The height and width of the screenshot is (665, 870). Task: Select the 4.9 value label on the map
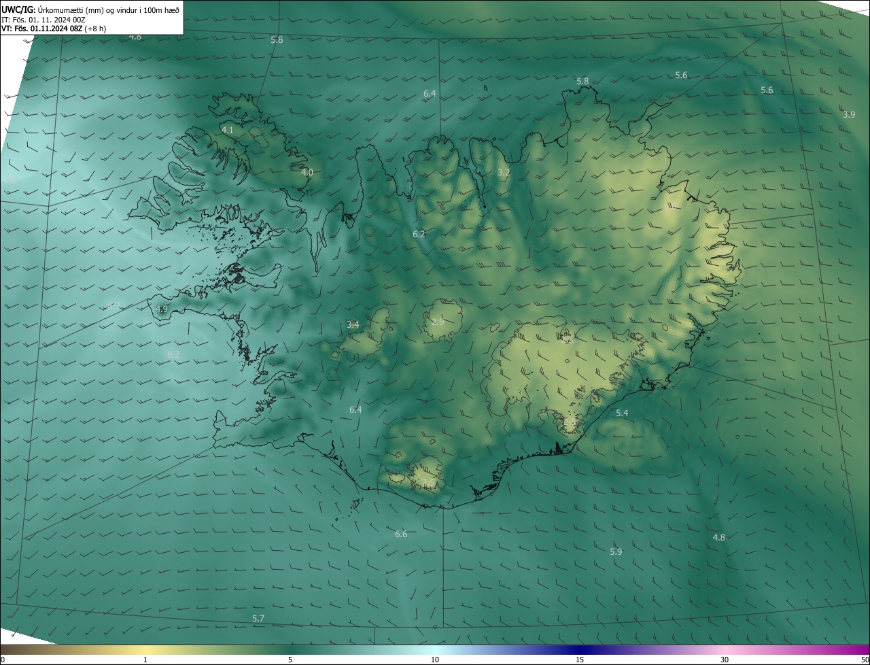[x=161, y=309]
